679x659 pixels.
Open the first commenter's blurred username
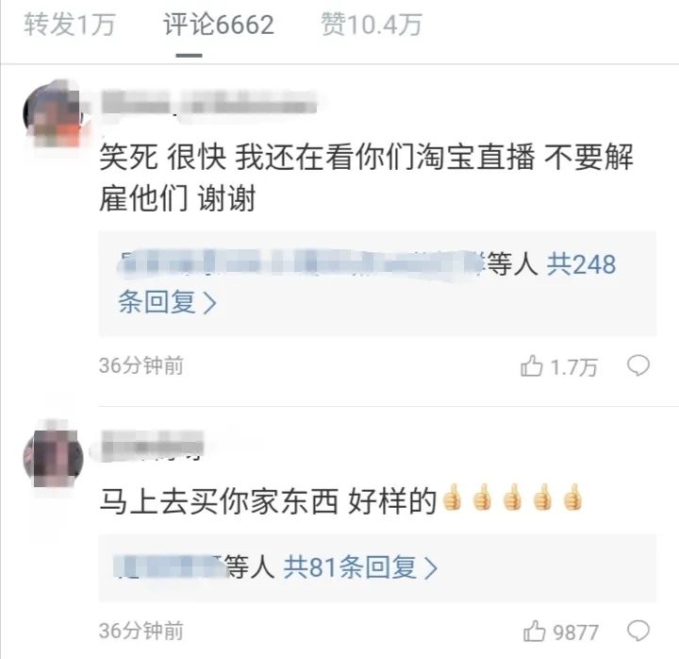pyautogui.click(x=209, y=103)
